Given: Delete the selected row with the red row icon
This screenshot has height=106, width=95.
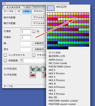Looking at the screenshot, I should tap(33, 75).
